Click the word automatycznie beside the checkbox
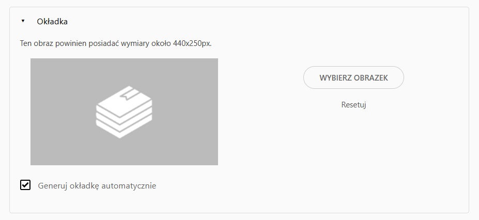Screen dimensions: 479x220 (132, 185)
